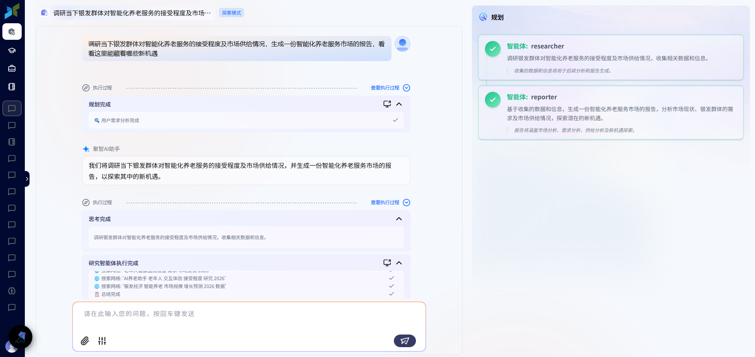
Task: Open the briefcase icon in sidebar
Action: click(12, 68)
